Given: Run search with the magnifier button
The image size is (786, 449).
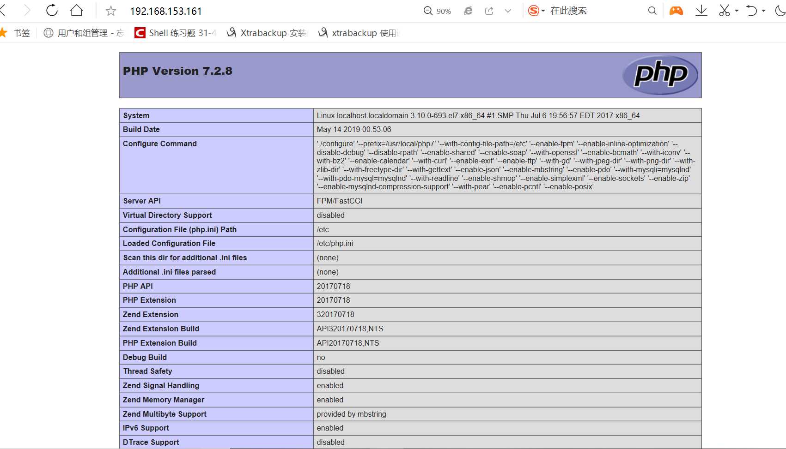Looking at the screenshot, I should [652, 11].
